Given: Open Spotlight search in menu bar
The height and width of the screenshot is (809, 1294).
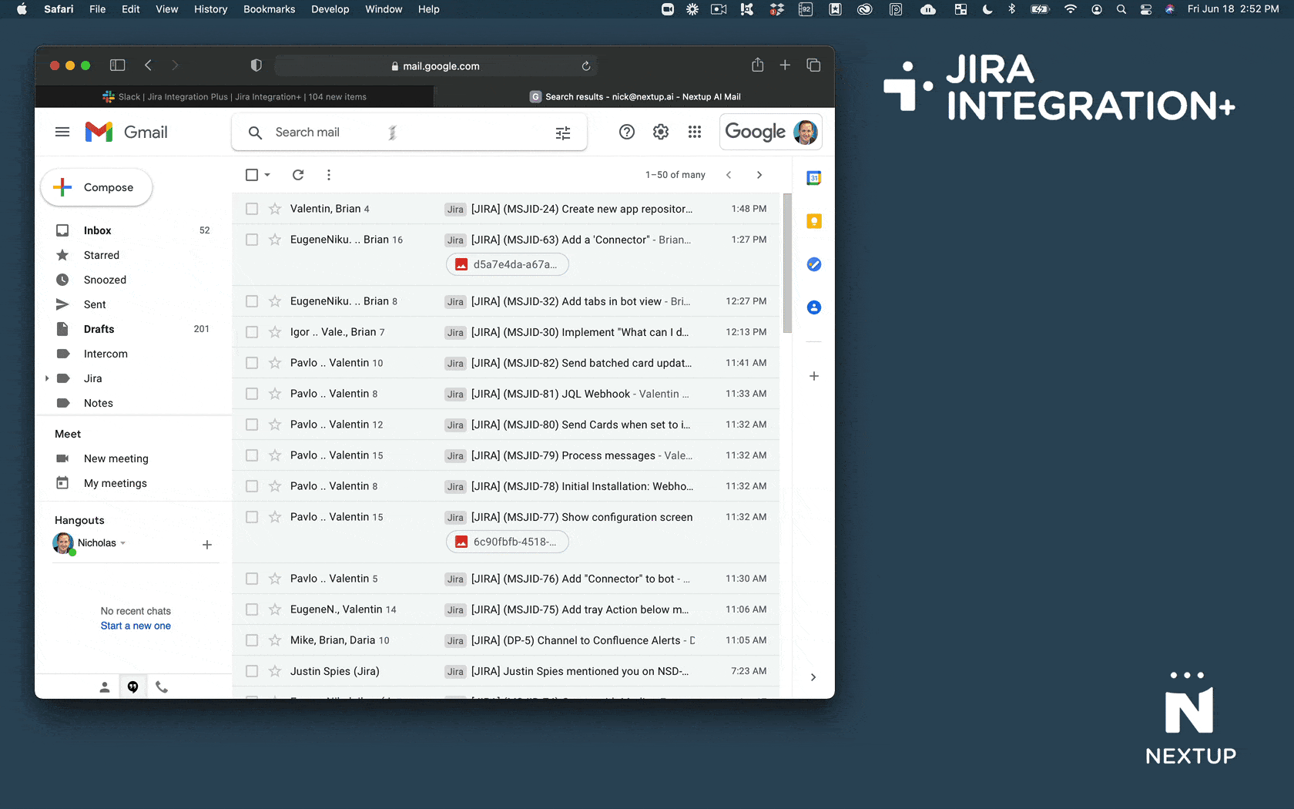Looking at the screenshot, I should tap(1121, 9).
